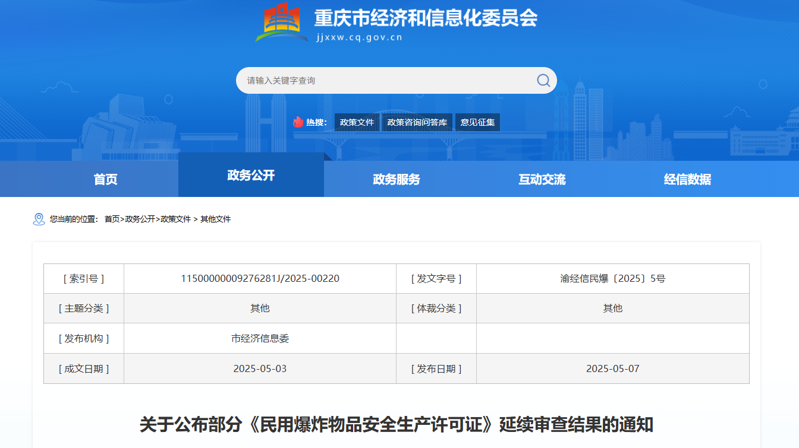Viewport: 799px width, 448px height.
Task: Click 首页 in the breadcrumb path
Action: pyautogui.click(x=112, y=219)
